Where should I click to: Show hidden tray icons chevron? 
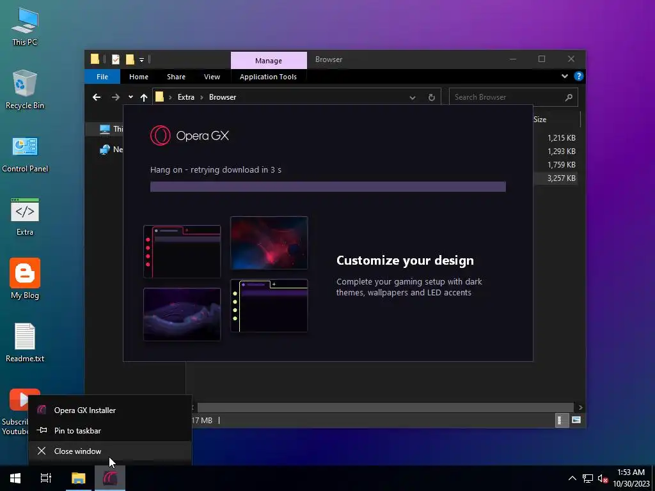pos(572,478)
